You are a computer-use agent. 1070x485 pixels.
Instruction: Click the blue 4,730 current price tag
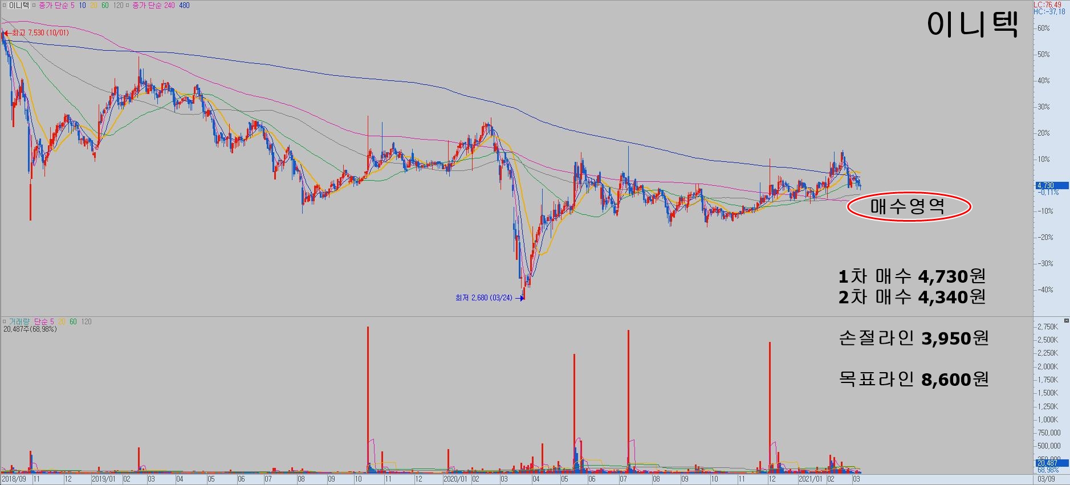pyautogui.click(x=1051, y=185)
